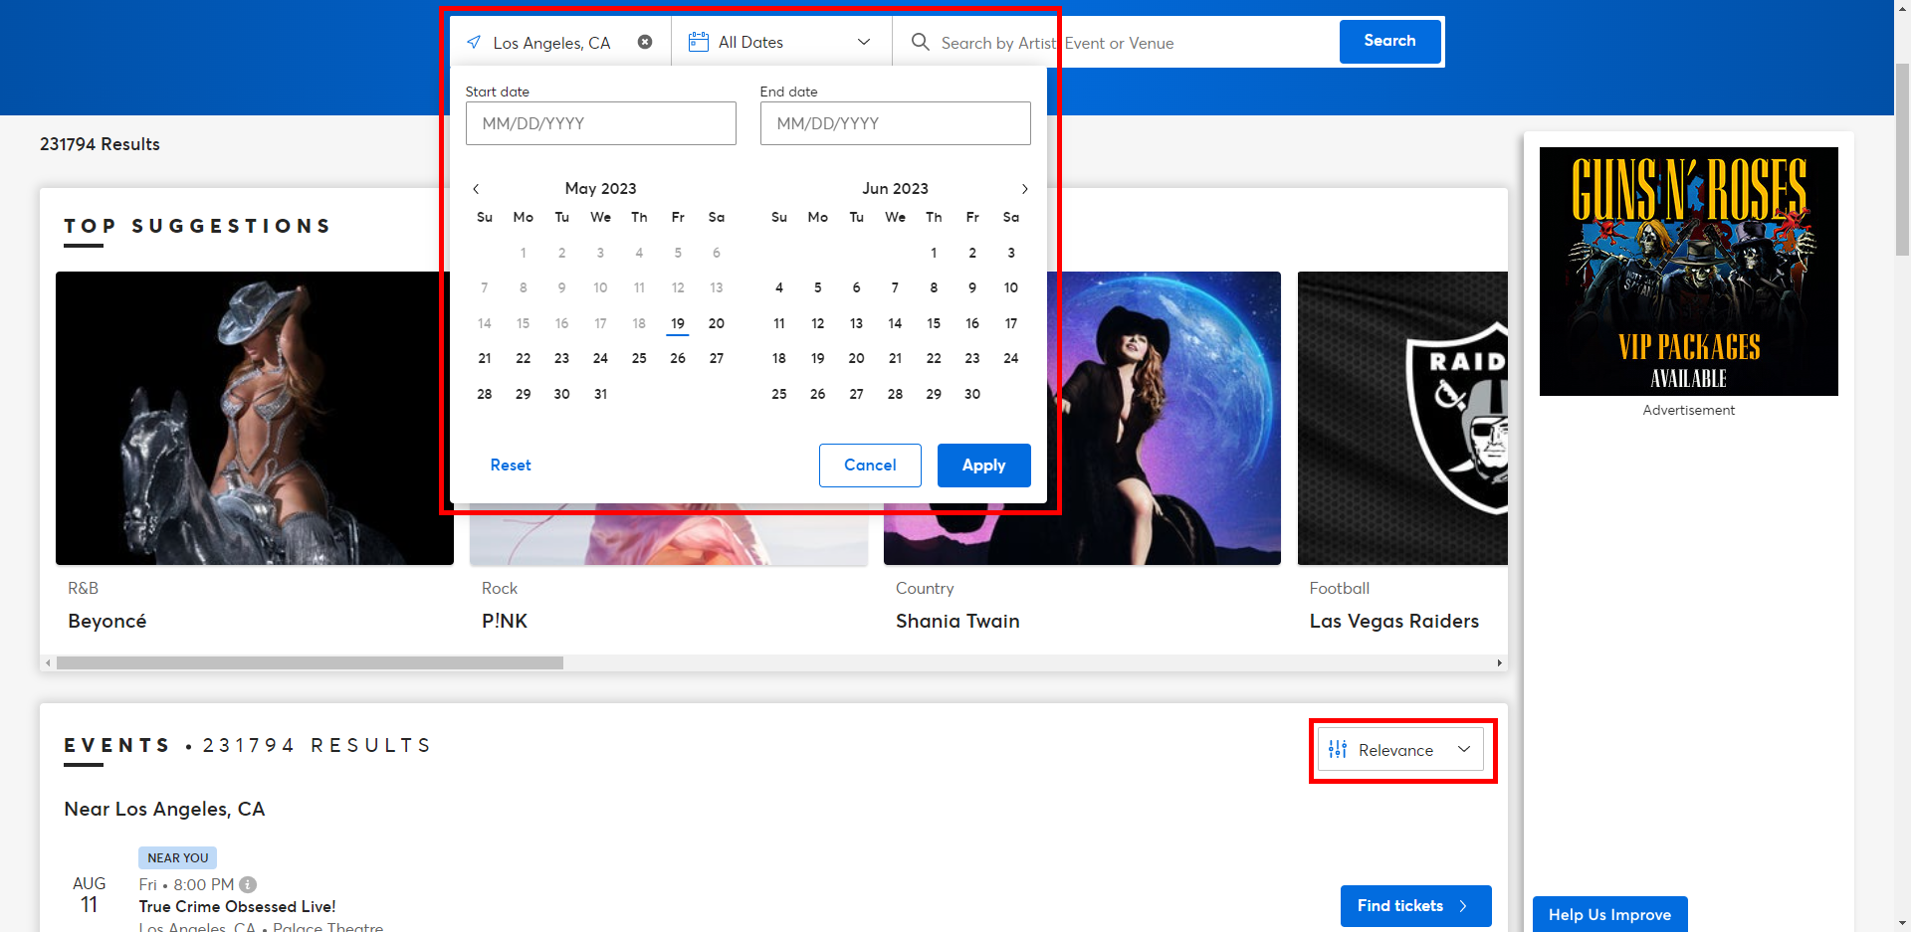Click the Cancel button in the date picker
Image resolution: width=1911 pixels, height=932 pixels.
coord(870,465)
